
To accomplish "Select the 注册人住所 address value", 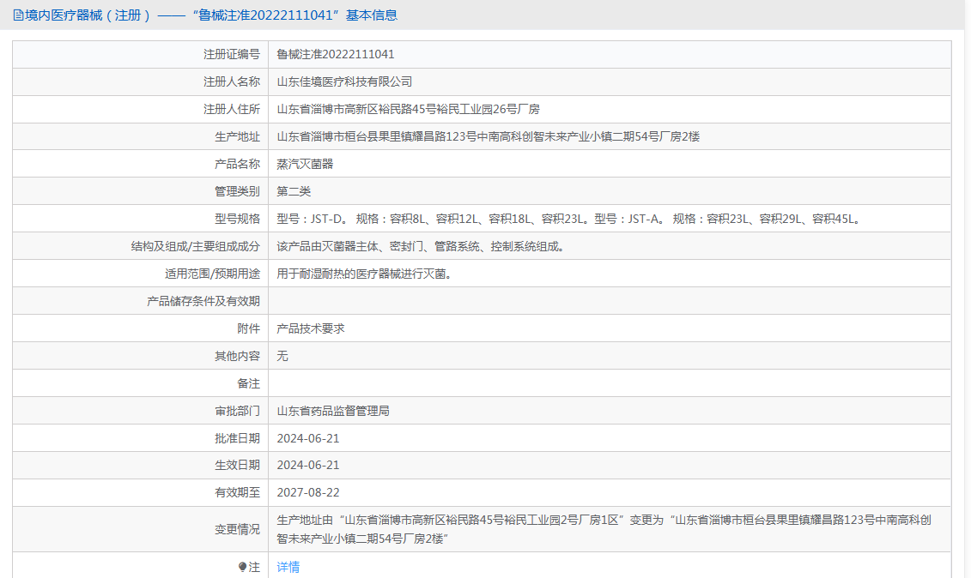I will (408, 110).
